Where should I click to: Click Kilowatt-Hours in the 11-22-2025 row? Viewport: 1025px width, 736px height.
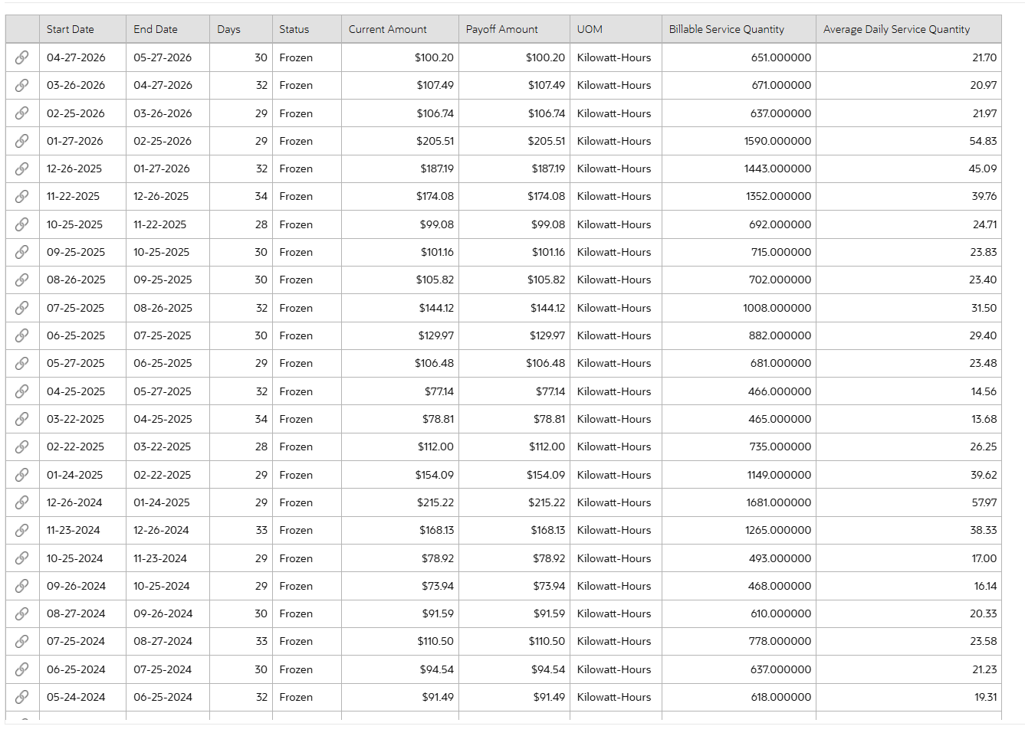[x=614, y=196]
